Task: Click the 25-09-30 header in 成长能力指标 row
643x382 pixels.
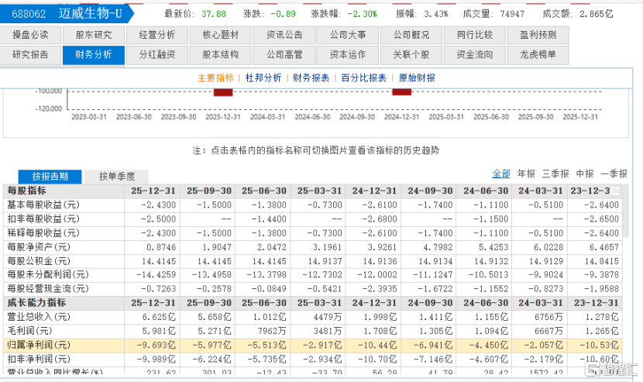Action: (208, 303)
